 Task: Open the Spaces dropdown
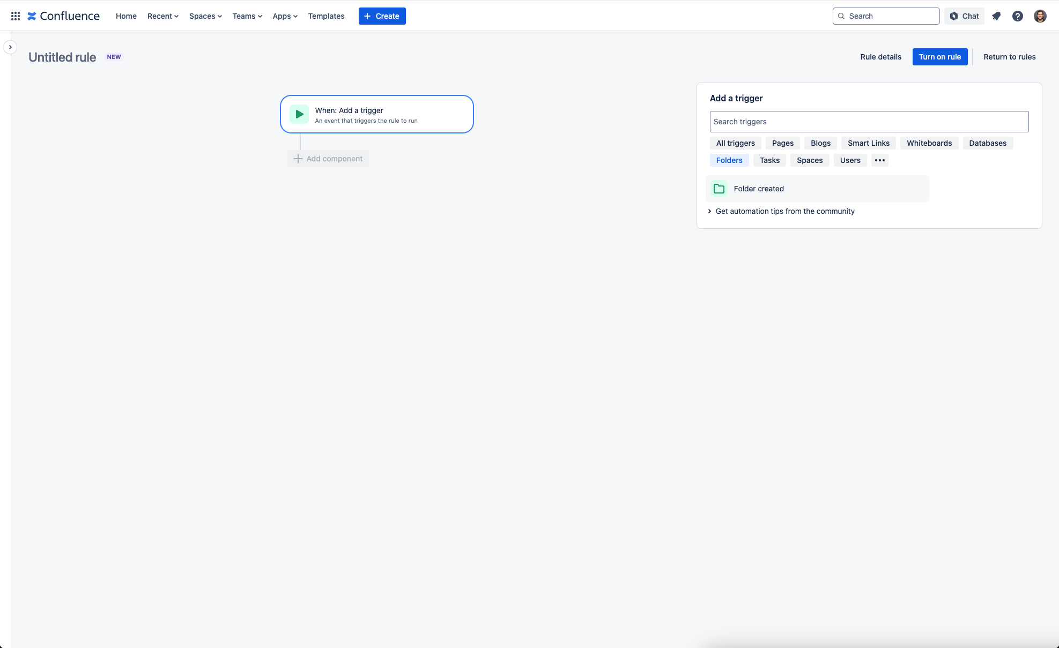[x=205, y=16]
